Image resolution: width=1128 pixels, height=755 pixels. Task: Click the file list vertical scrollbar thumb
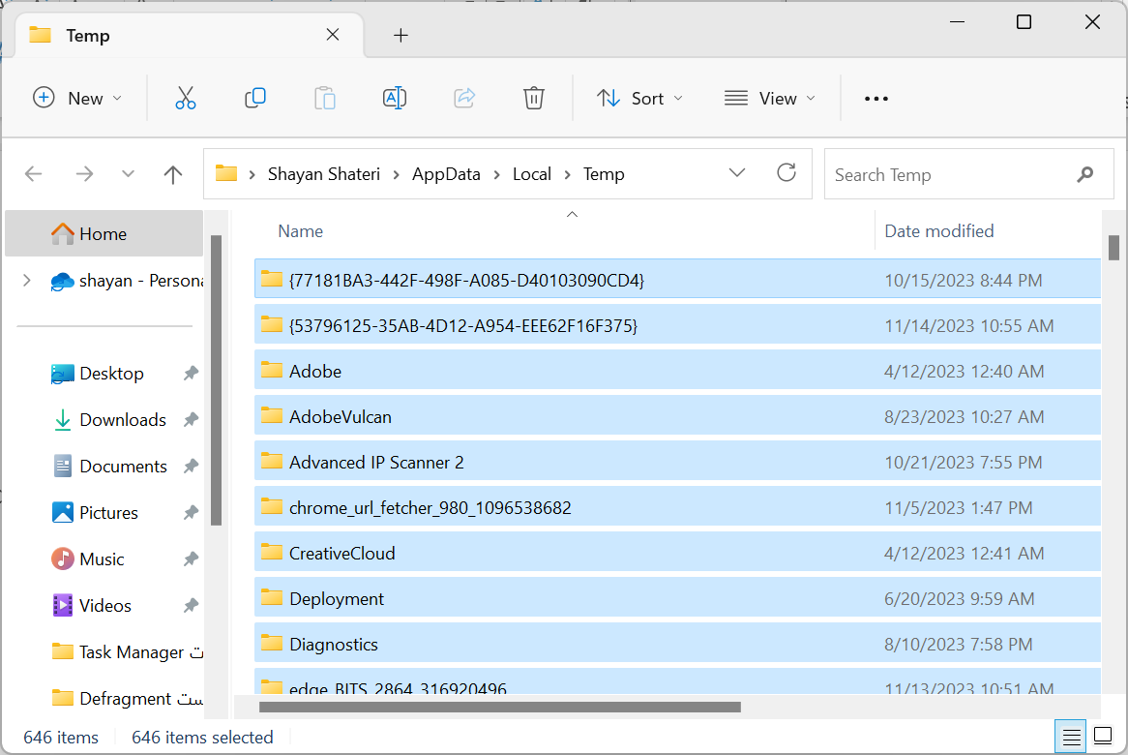(x=1113, y=248)
